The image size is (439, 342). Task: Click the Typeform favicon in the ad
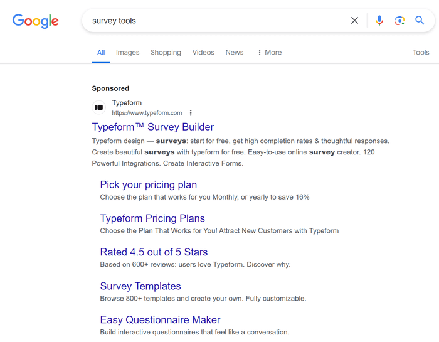click(x=99, y=107)
